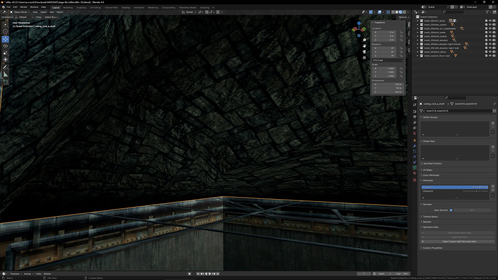Switch orthographic/perspective grid icon

coord(364,58)
